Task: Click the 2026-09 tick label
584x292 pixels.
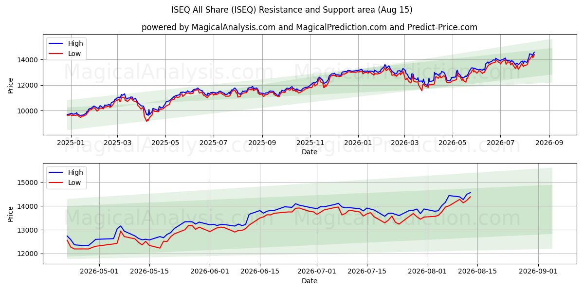Action: click(549, 143)
